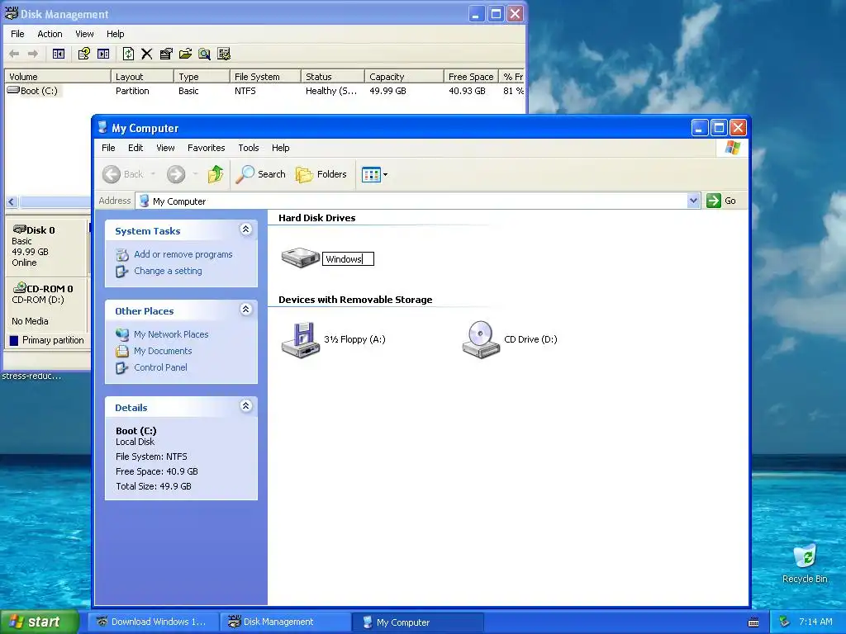Select the CD Drive (D:) icon
The image size is (846, 634).
[481, 339]
